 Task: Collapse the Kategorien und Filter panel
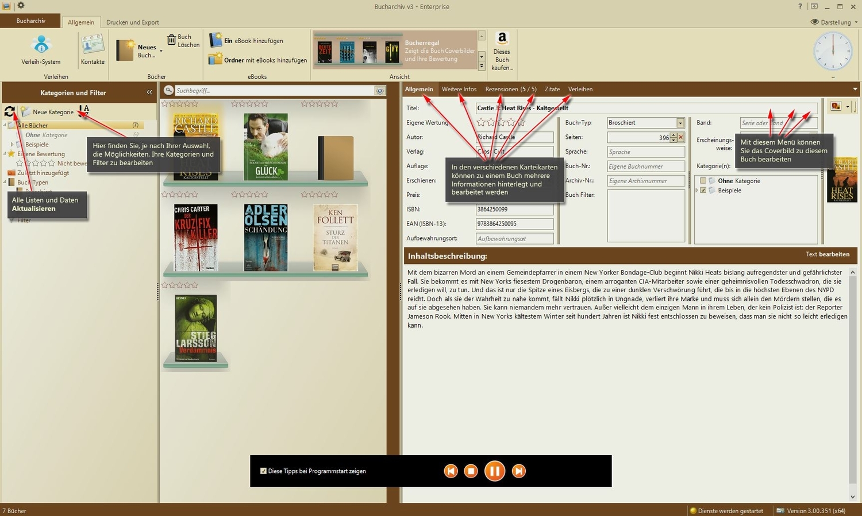click(x=149, y=92)
